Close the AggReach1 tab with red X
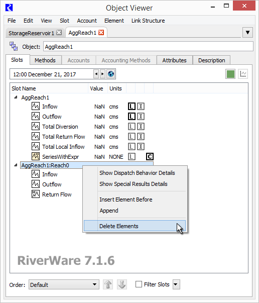This screenshot has height=303, width=259. 101,33
